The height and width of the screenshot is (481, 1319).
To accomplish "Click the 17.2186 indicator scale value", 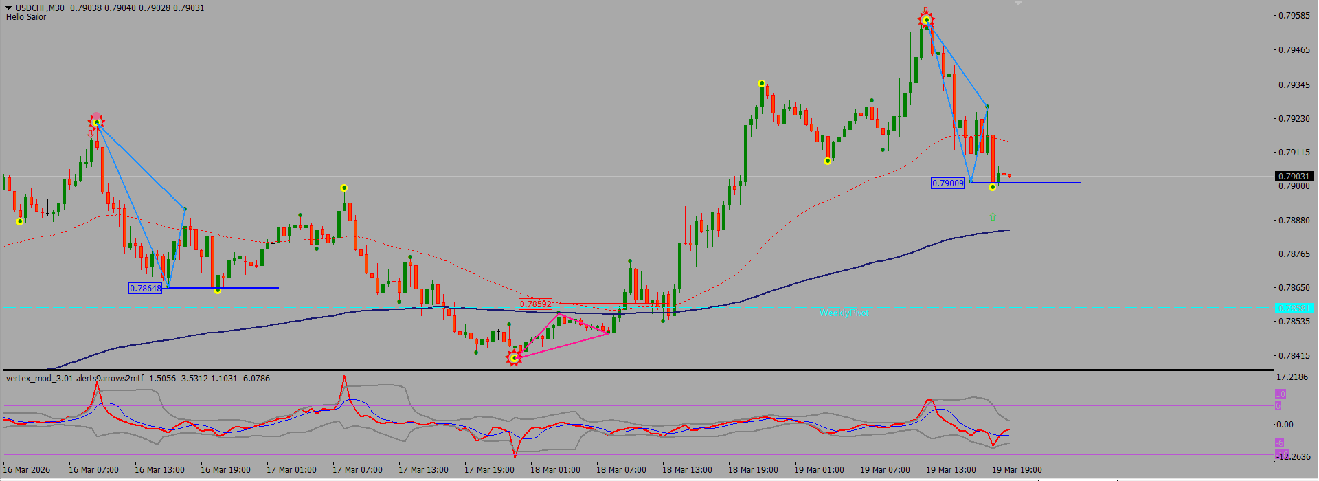I will pos(1292,377).
